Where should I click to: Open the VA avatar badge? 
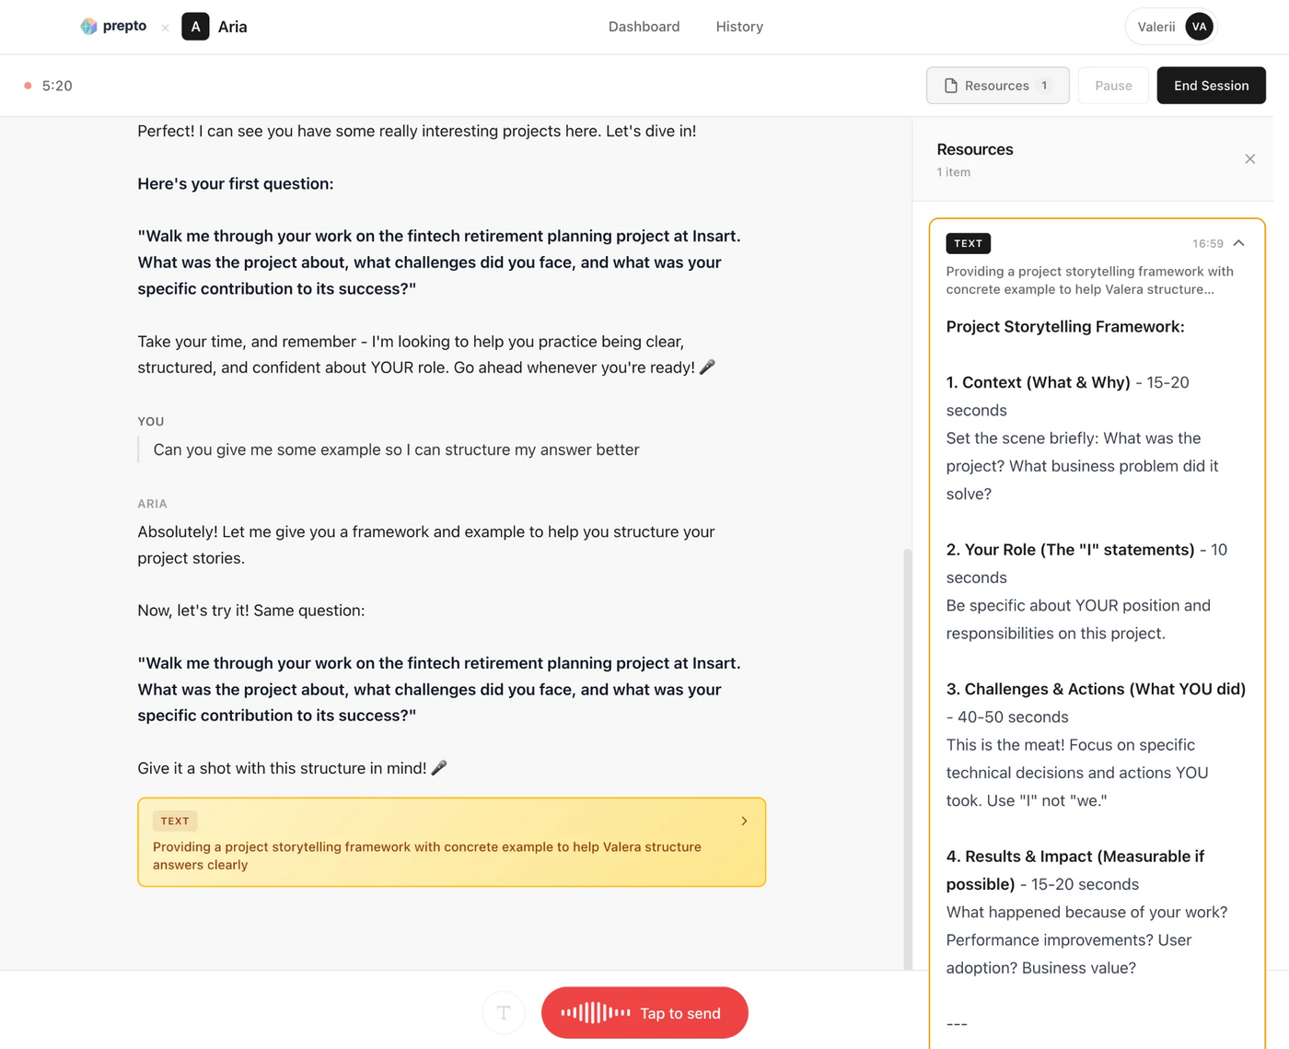(1199, 27)
